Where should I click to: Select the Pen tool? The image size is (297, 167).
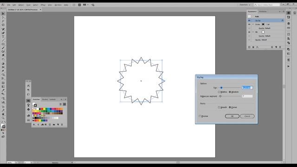coord(3,29)
